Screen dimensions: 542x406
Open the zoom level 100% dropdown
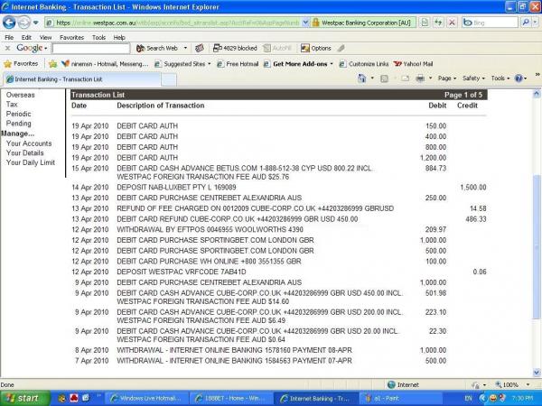pos(514,384)
